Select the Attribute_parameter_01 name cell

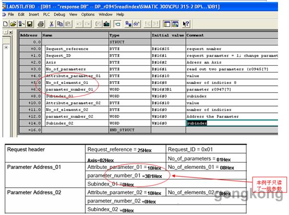tap(77, 76)
